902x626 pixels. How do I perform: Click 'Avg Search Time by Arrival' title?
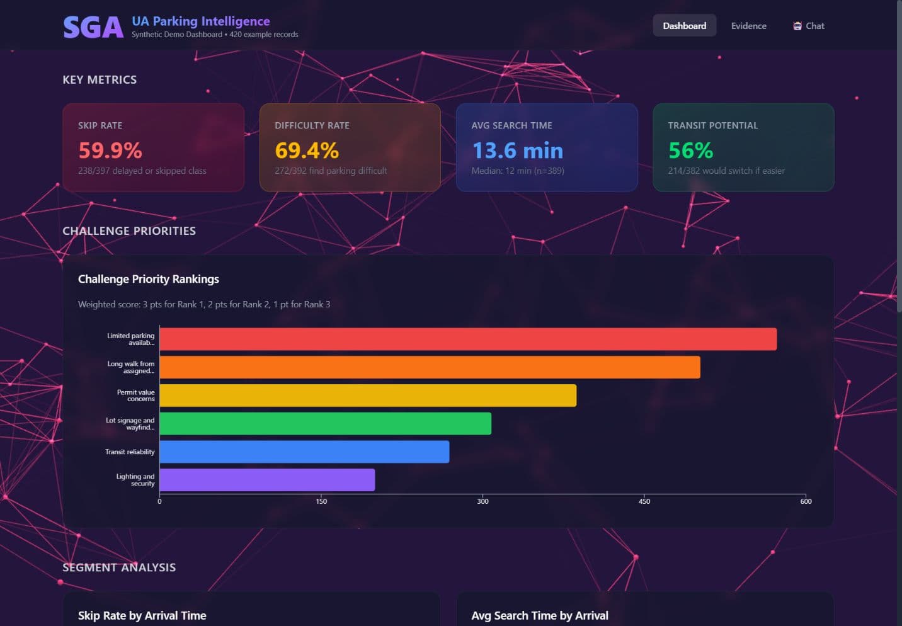point(540,615)
